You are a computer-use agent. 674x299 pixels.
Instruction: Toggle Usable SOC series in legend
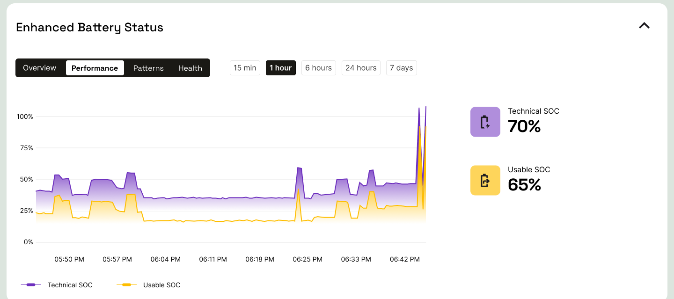[x=161, y=285]
